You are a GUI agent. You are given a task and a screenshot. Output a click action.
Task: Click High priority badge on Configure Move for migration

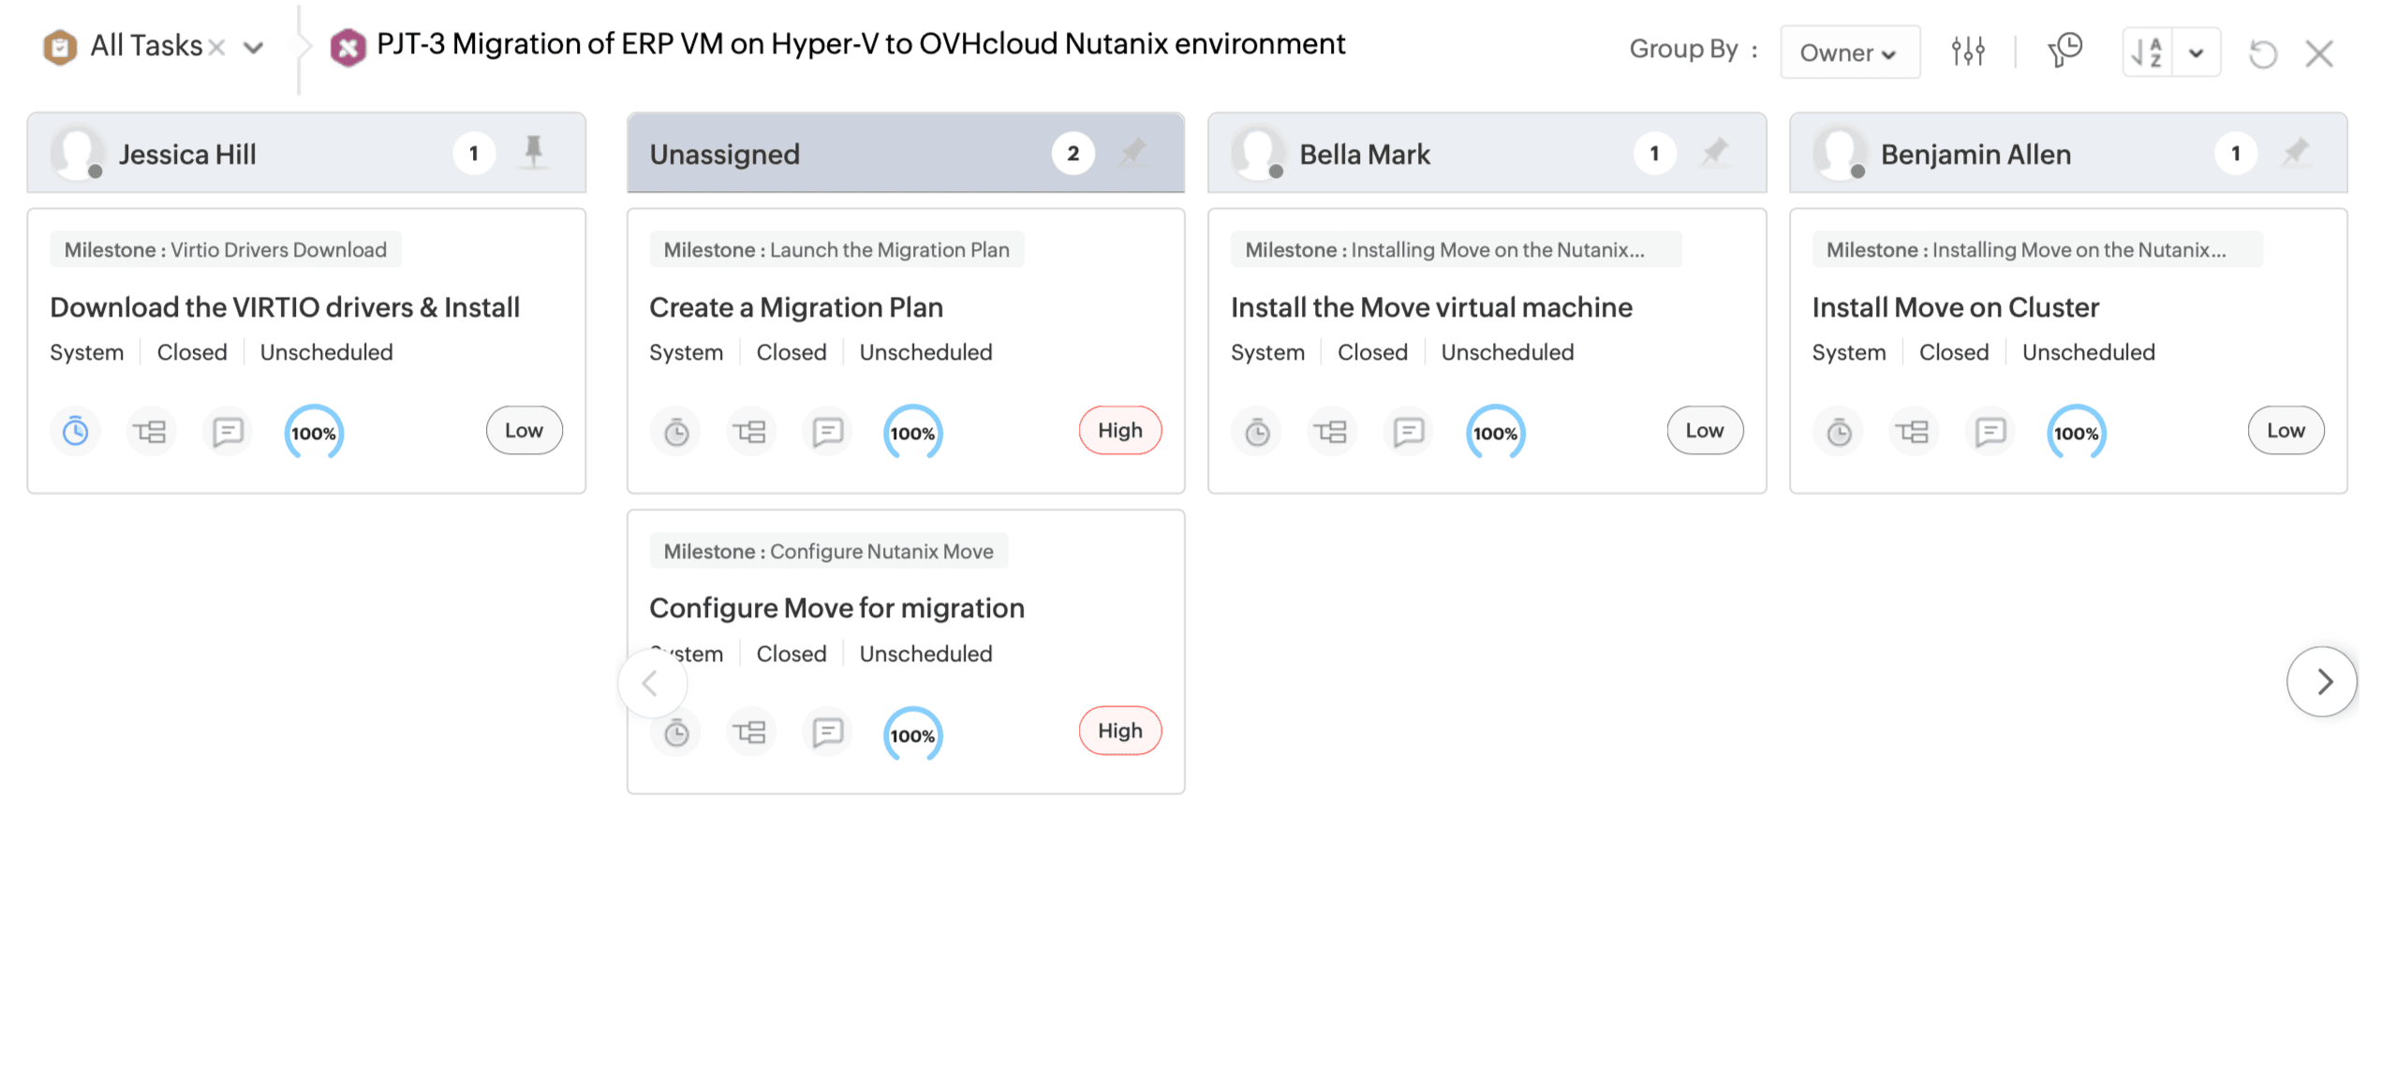pyautogui.click(x=1119, y=732)
